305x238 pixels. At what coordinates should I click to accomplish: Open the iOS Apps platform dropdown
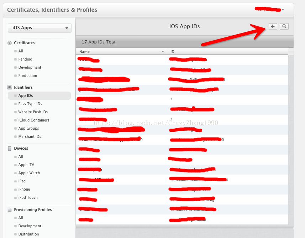[x=40, y=28]
